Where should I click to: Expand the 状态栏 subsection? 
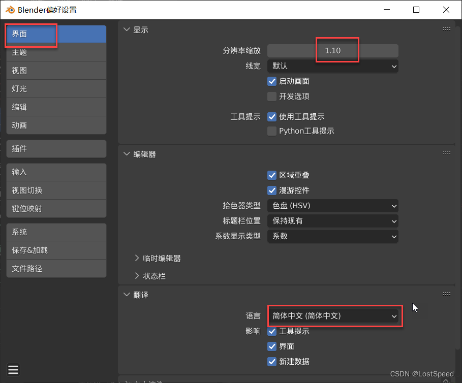pos(137,276)
